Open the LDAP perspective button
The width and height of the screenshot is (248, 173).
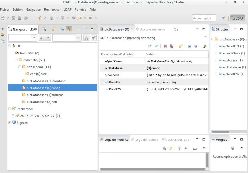(237, 18)
